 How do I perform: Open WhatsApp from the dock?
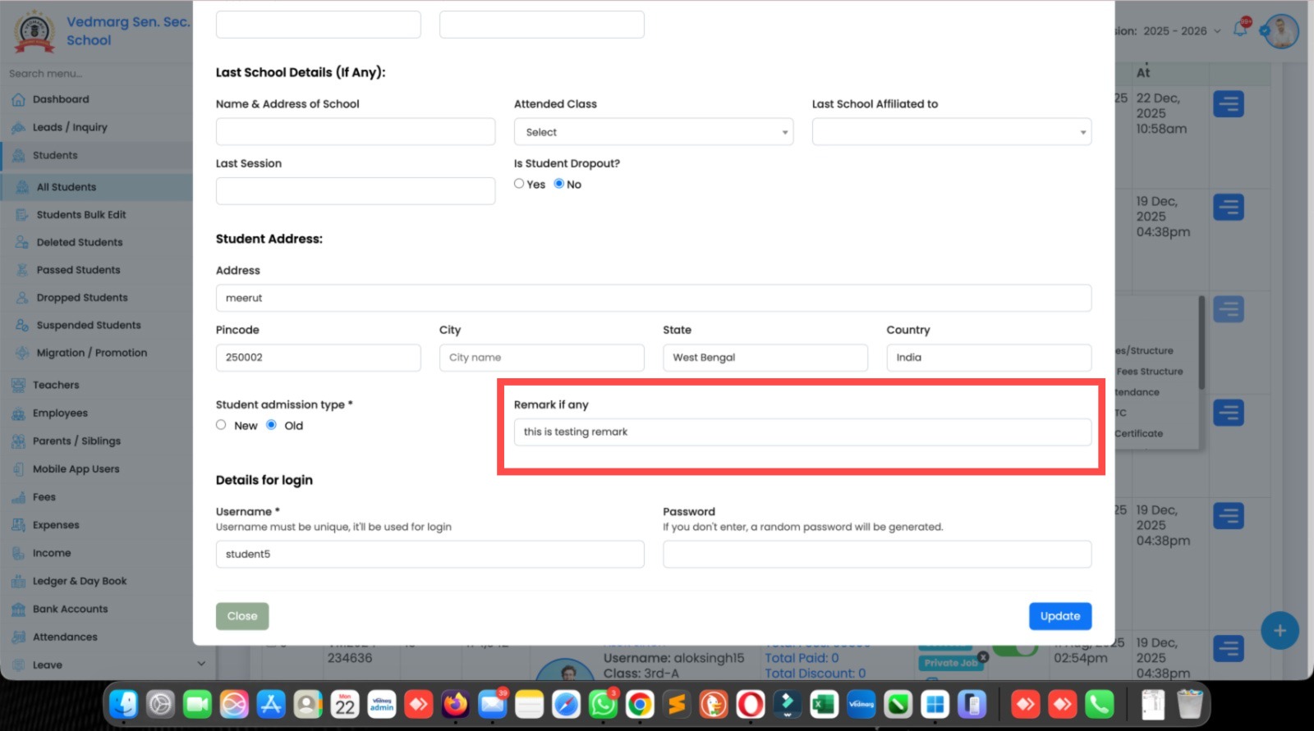pos(603,704)
